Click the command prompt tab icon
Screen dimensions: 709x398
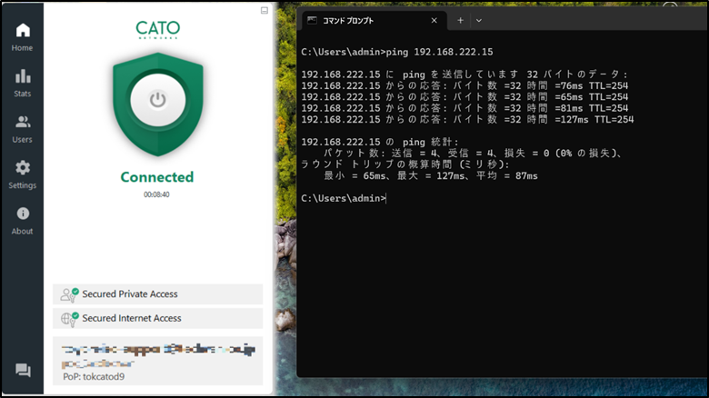[x=312, y=20]
